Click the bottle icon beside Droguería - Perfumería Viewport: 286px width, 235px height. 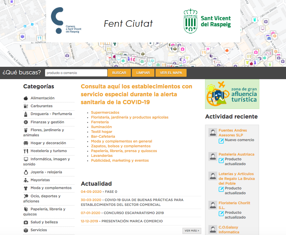point(26,114)
